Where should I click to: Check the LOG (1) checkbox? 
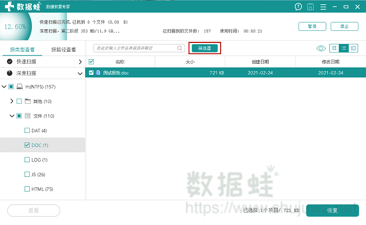pyautogui.click(x=27, y=160)
